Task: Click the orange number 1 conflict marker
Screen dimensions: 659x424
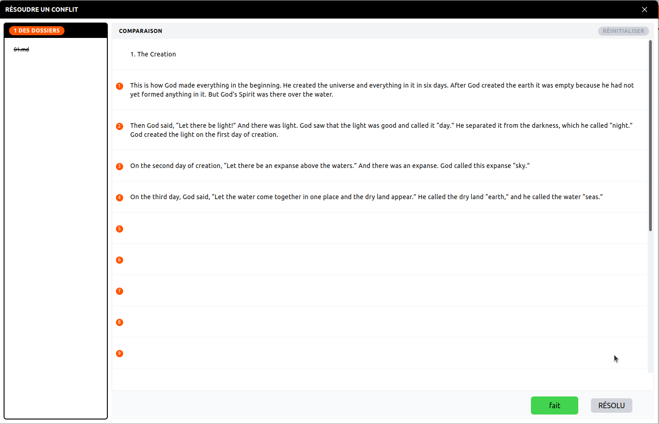Action: click(x=120, y=86)
